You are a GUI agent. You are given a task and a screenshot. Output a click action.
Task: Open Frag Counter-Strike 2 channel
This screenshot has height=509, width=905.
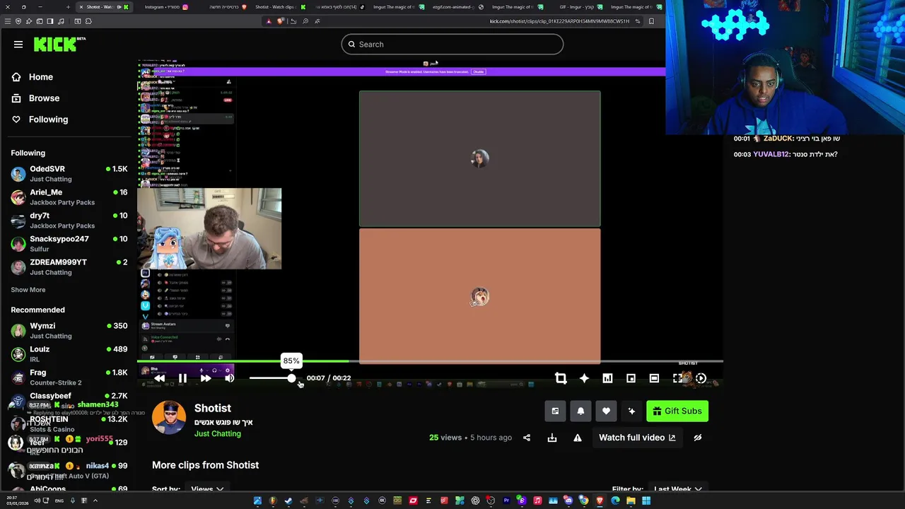click(69, 378)
